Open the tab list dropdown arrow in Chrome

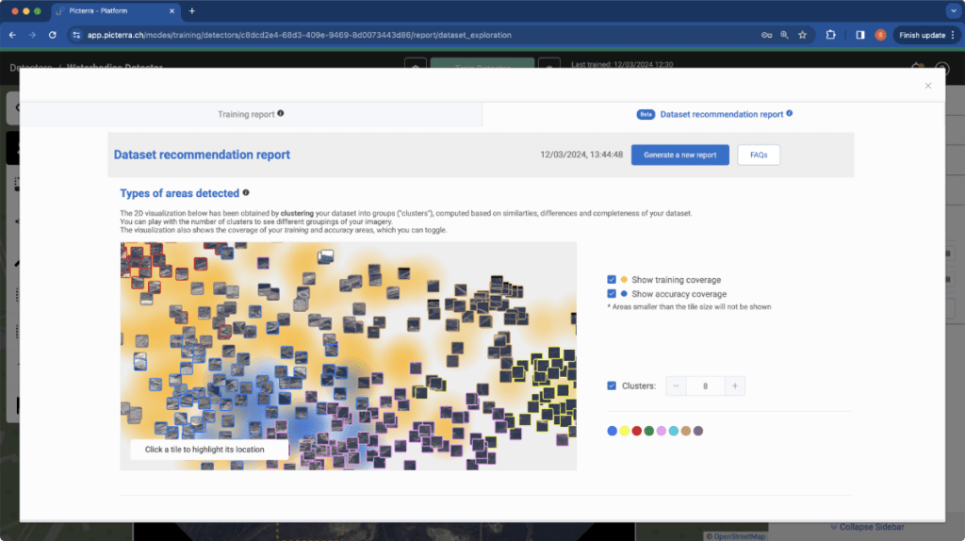click(x=954, y=11)
